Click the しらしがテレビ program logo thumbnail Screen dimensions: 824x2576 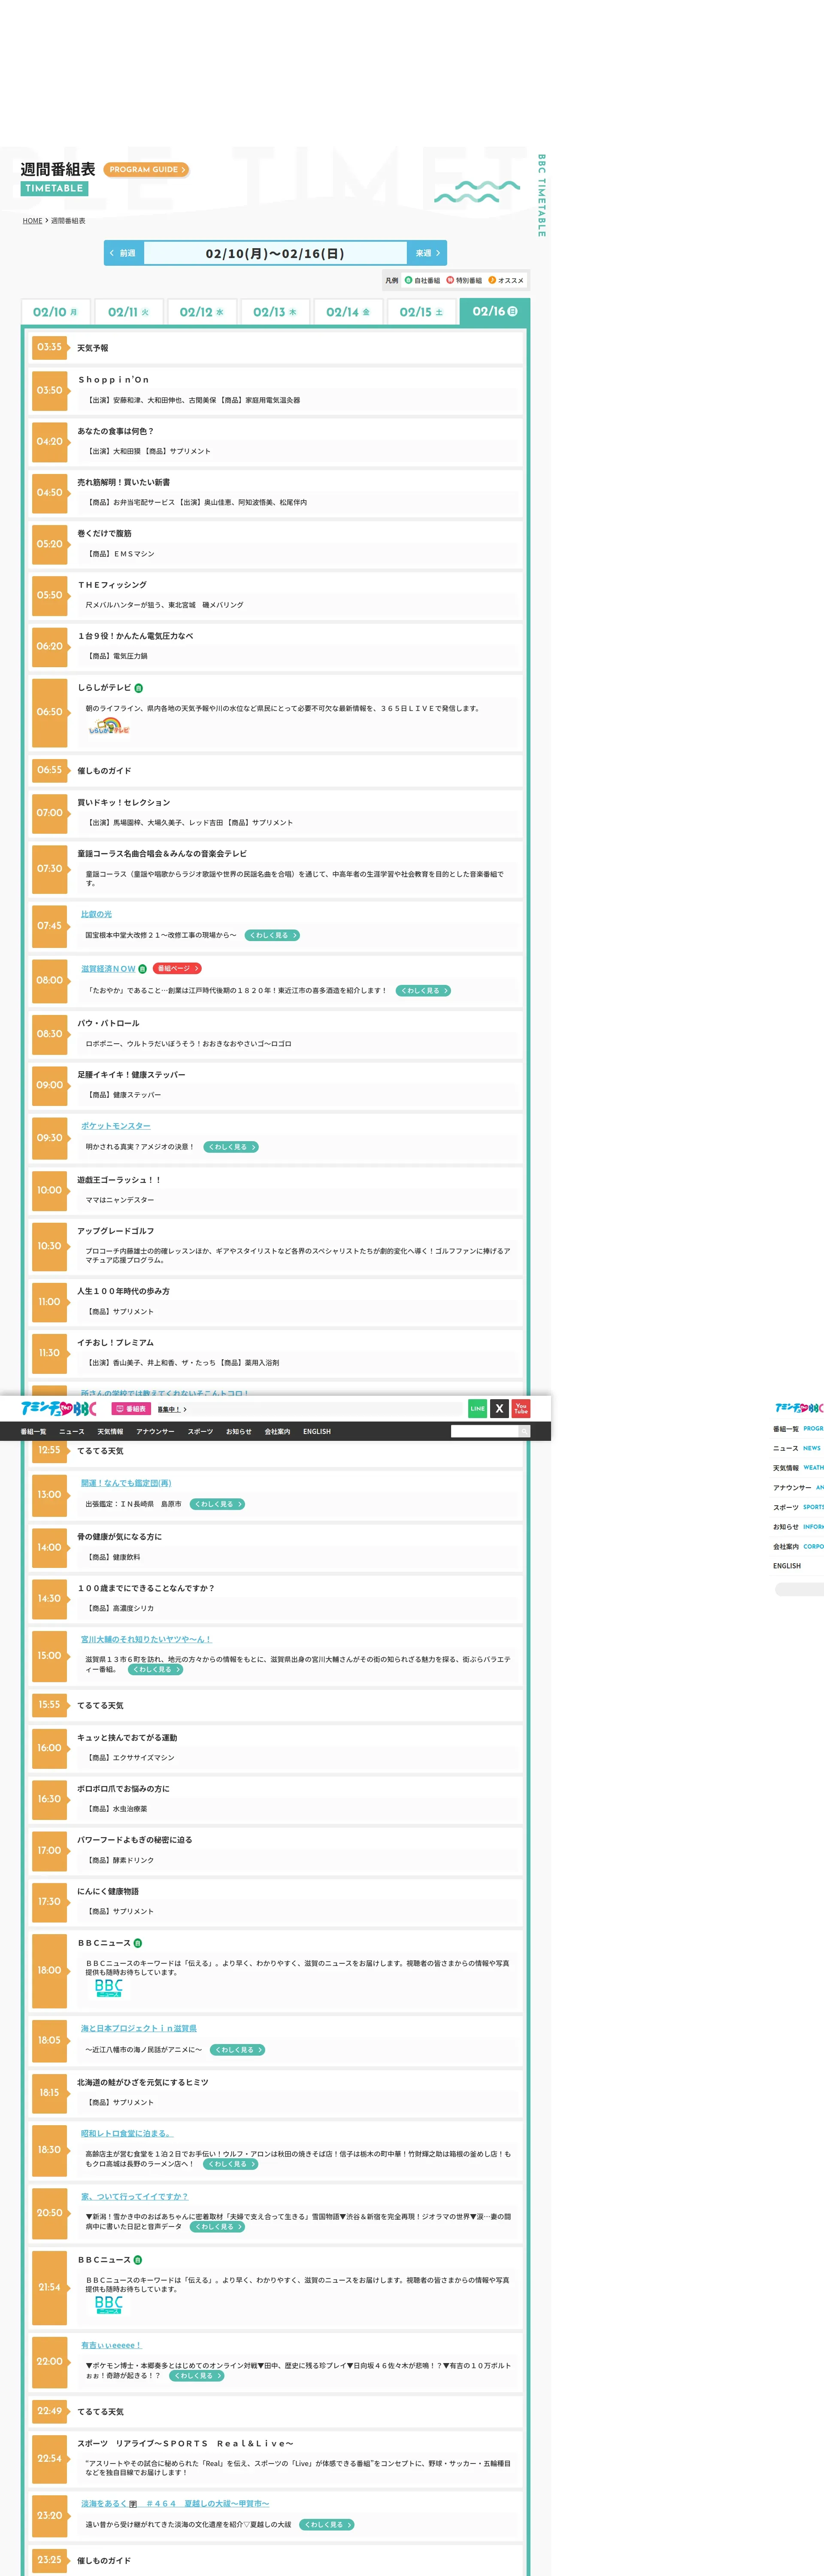(108, 727)
